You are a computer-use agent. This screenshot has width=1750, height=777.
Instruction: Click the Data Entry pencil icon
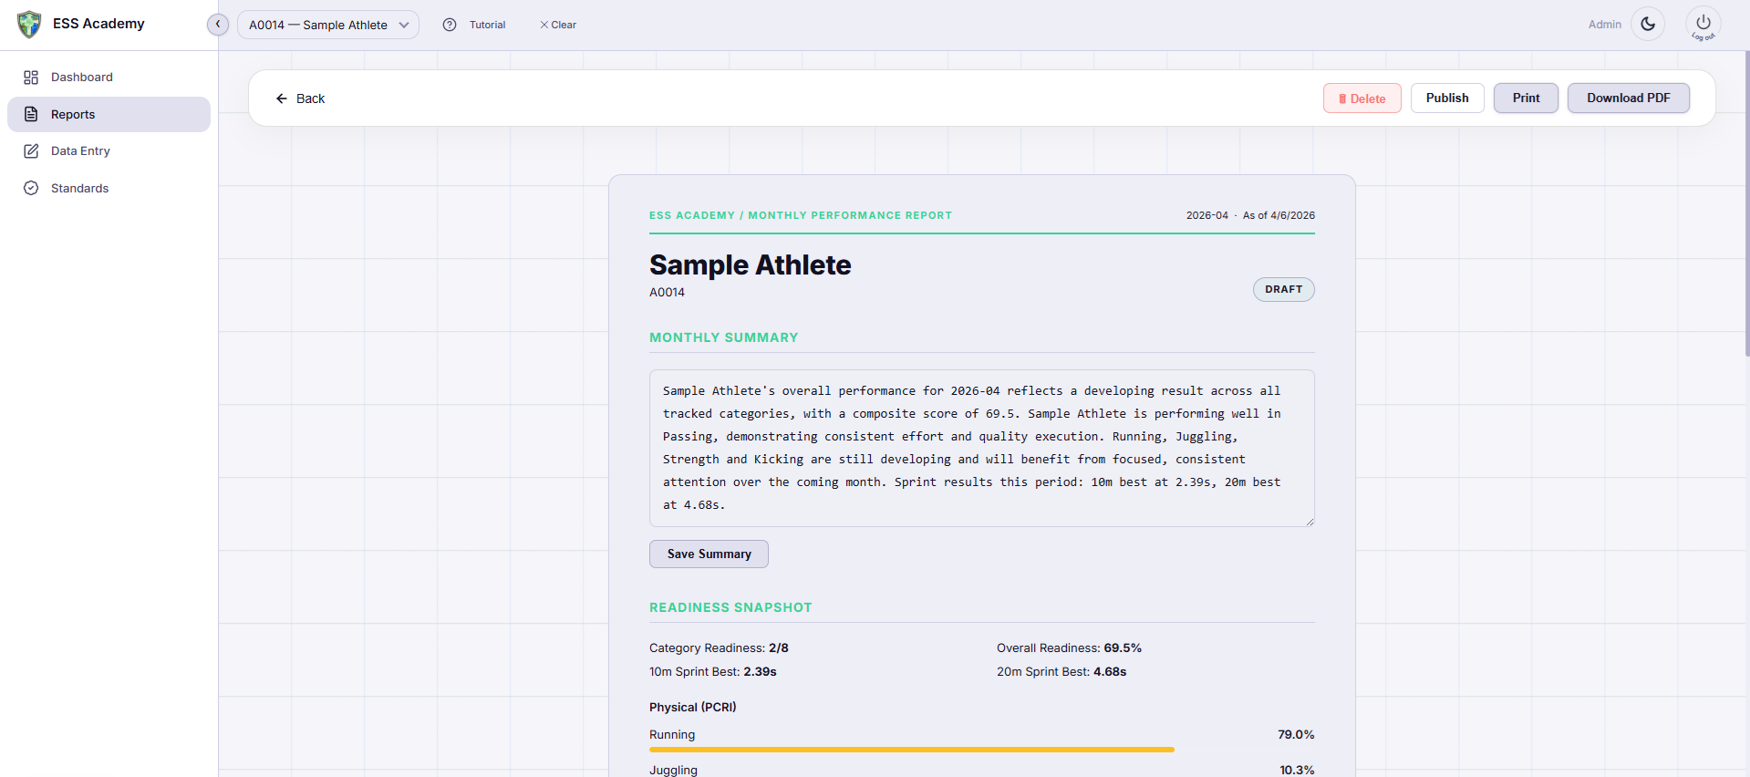click(x=31, y=151)
